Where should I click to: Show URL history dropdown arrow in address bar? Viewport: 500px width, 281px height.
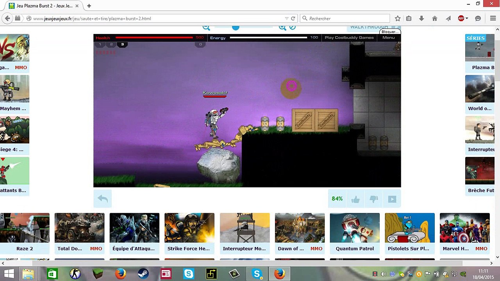click(287, 18)
